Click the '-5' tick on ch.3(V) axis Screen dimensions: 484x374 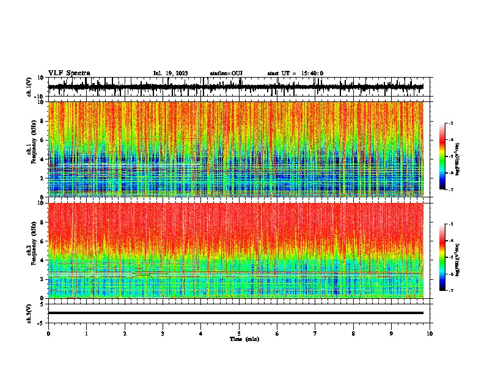[41, 323]
